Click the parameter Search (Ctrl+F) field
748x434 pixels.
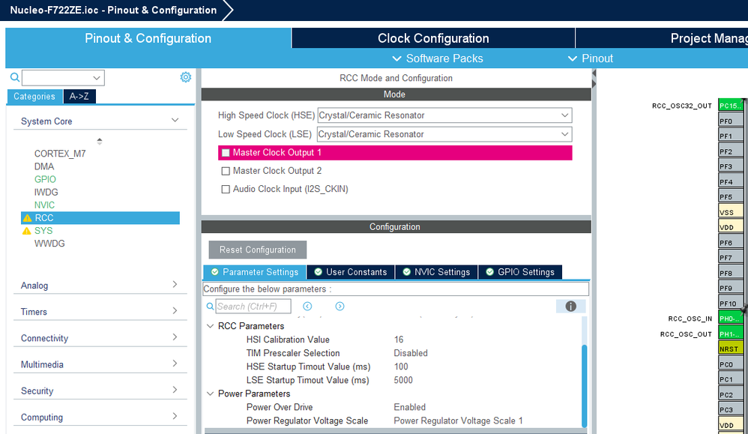[x=253, y=306]
